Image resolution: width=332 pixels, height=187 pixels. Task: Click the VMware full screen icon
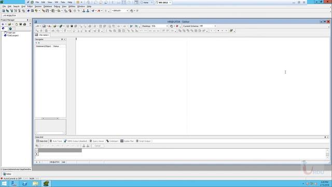[x=123, y=2]
